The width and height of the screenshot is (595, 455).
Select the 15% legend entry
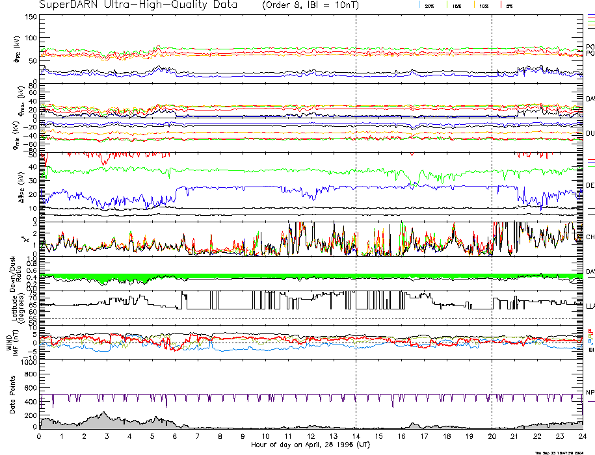click(456, 5)
